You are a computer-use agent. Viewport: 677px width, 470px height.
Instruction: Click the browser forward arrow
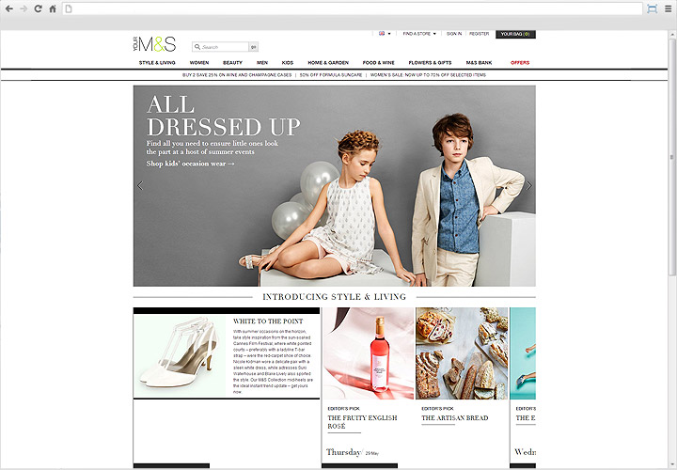[x=24, y=8]
